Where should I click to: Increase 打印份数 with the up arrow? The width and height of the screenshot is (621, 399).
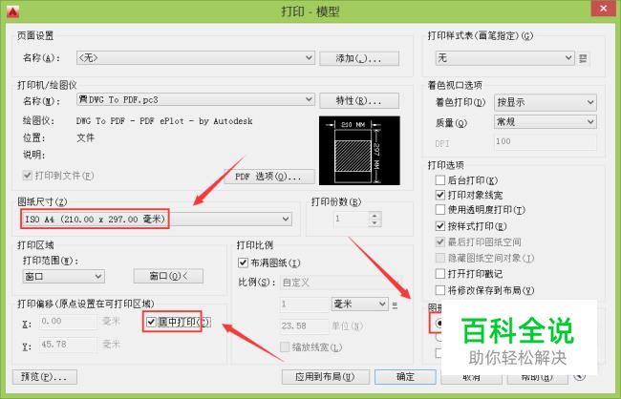click(x=375, y=215)
